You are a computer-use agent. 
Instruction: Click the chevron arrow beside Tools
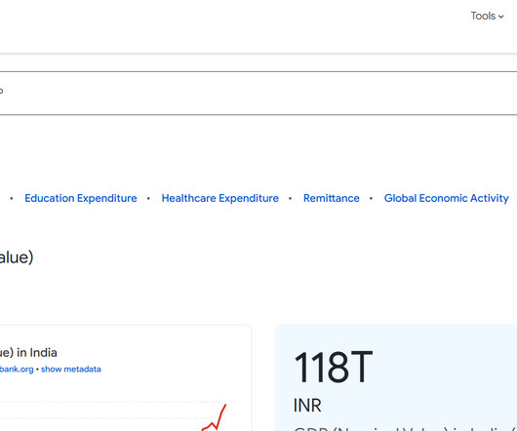coord(500,17)
